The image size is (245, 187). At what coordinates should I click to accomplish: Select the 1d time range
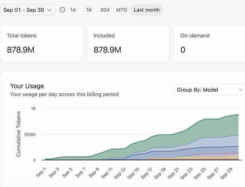pos(73,10)
